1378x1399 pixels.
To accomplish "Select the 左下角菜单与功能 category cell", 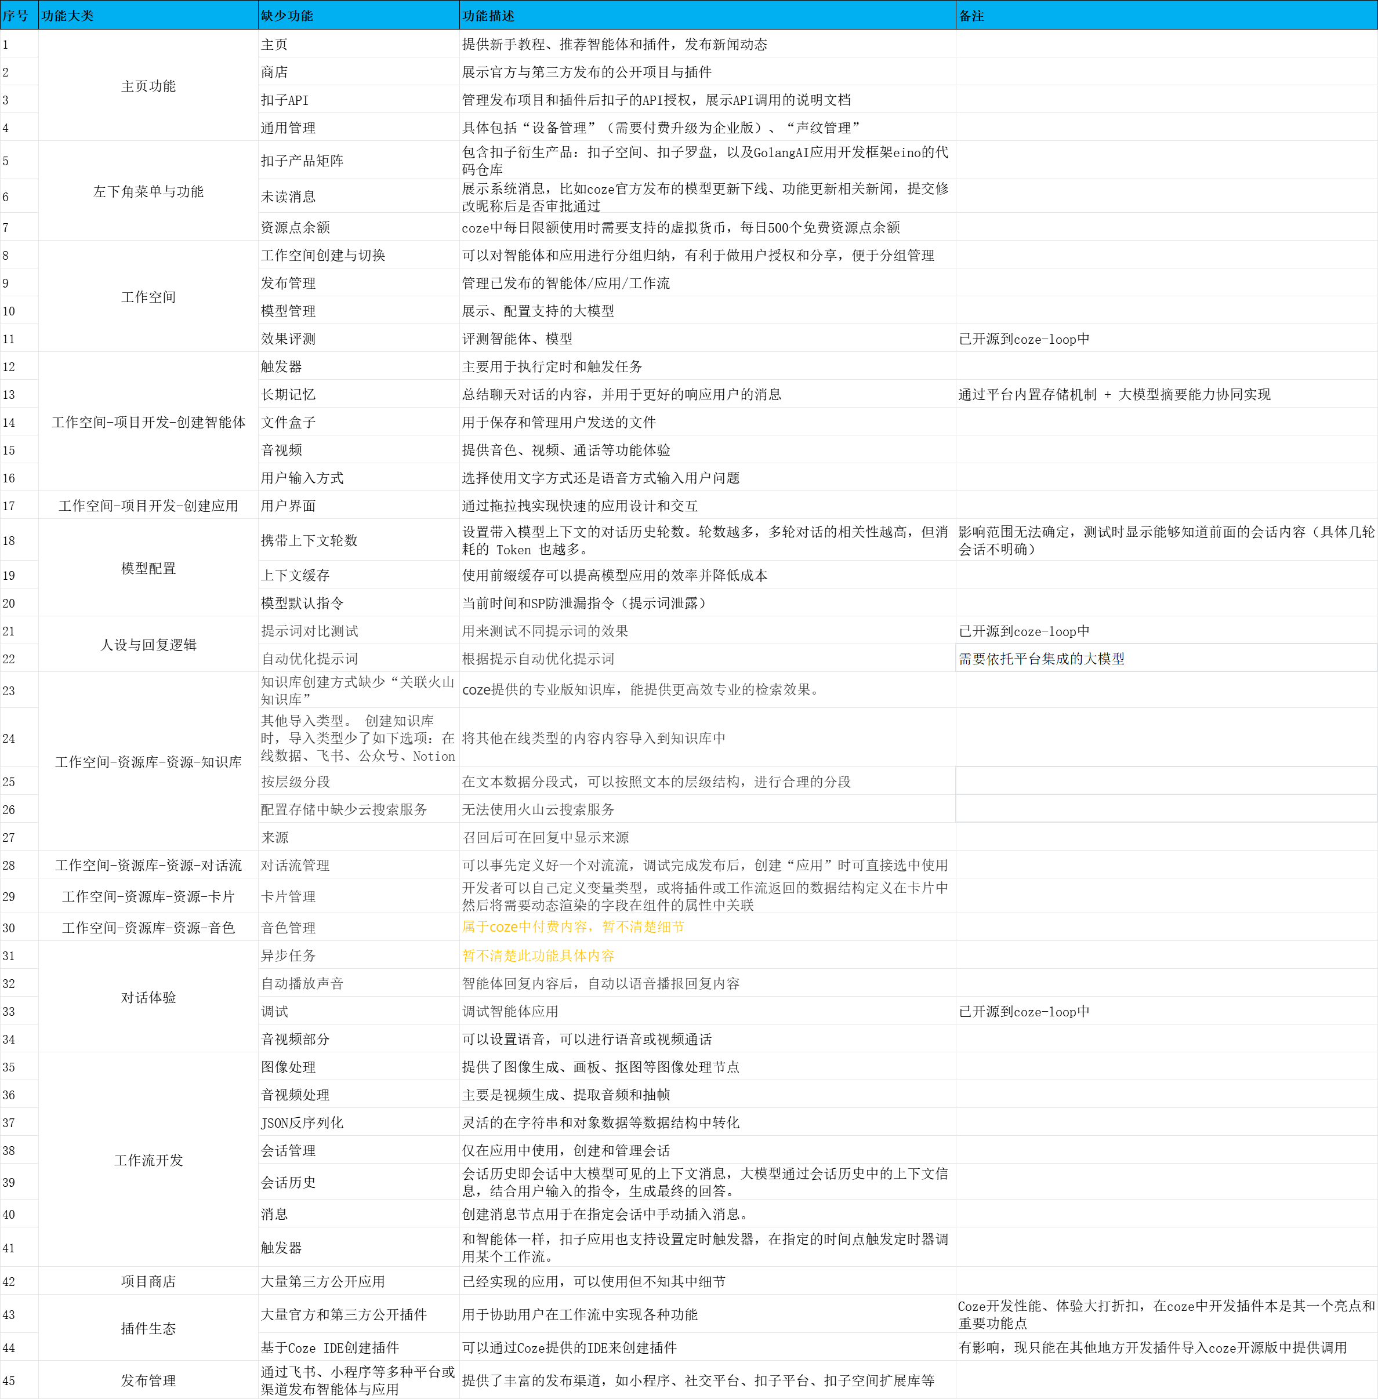I will click(148, 192).
